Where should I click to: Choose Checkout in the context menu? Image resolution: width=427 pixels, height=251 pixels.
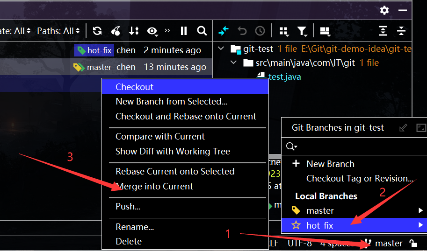click(185, 87)
